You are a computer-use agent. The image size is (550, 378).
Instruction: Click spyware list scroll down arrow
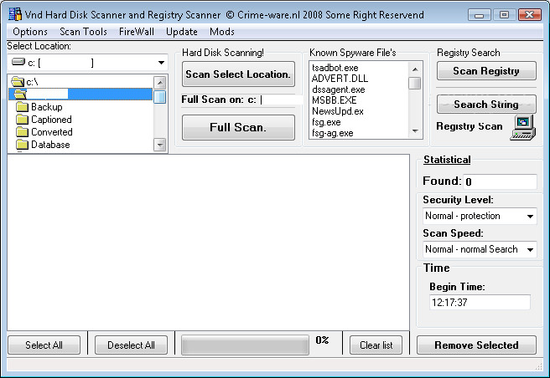(x=415, y=131)
